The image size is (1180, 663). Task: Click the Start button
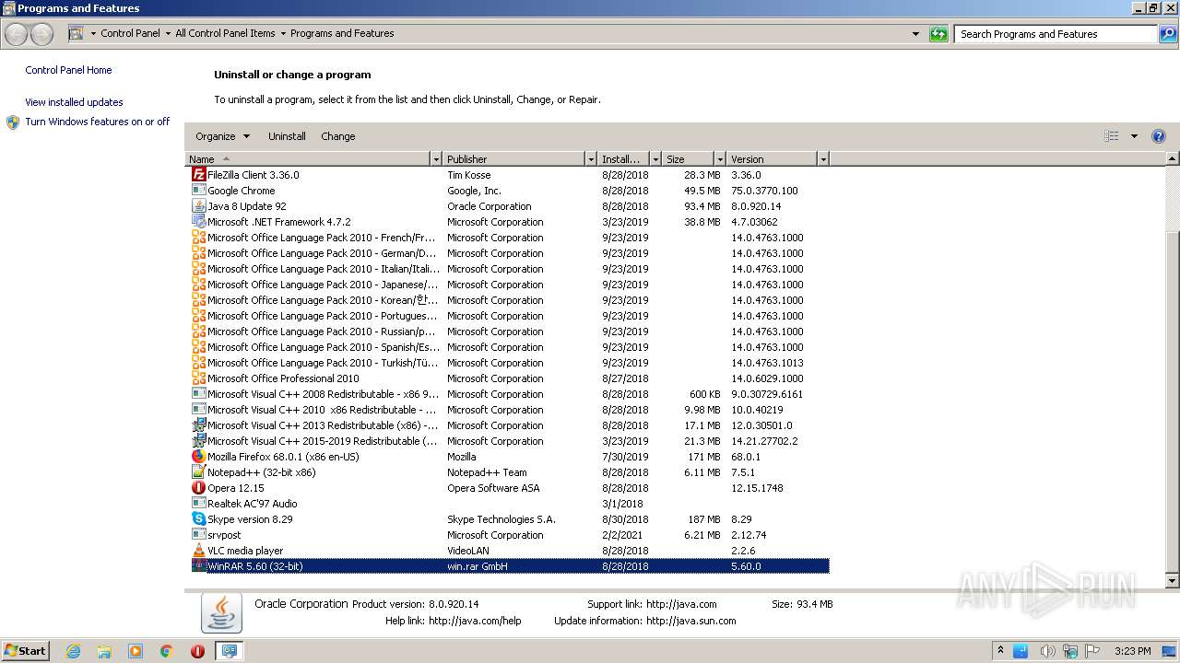tap(25, 651)
